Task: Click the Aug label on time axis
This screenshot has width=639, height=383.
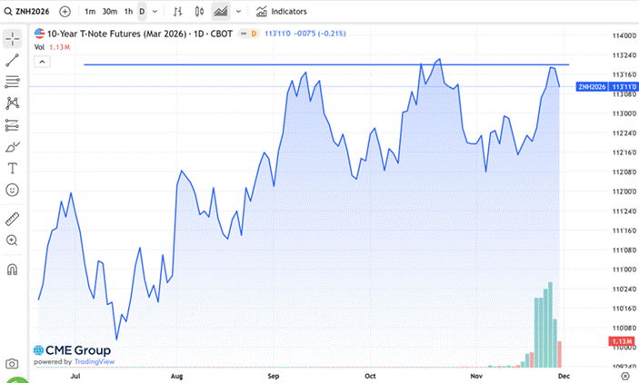Action: click(x=177, y=376)
